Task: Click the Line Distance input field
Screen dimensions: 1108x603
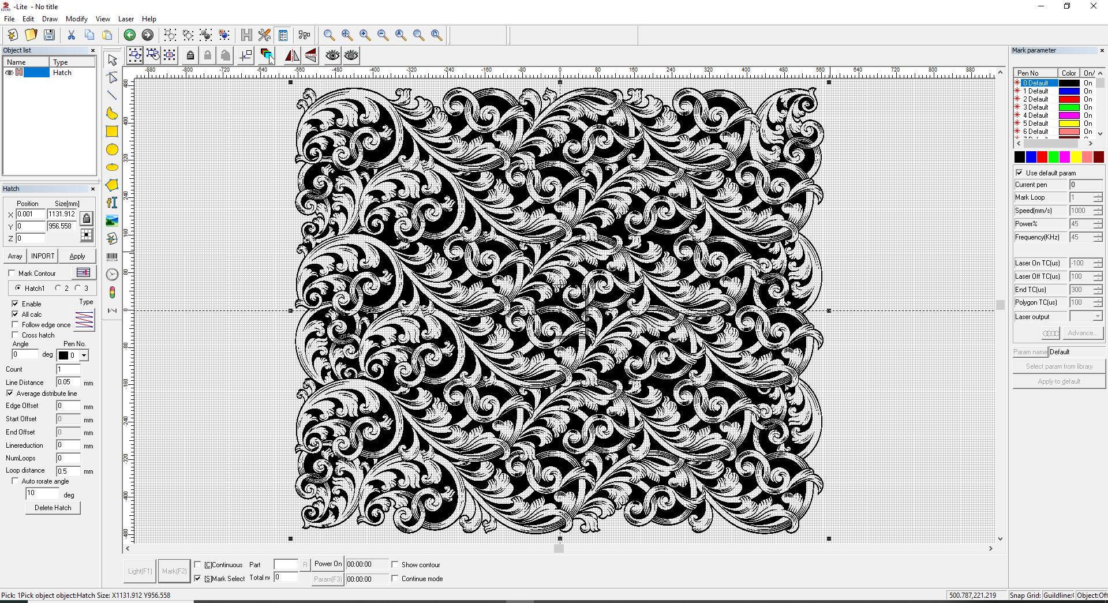Action: pos(68,382)
